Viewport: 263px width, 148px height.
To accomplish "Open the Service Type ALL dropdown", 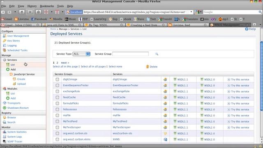I will tap(81, 54).
